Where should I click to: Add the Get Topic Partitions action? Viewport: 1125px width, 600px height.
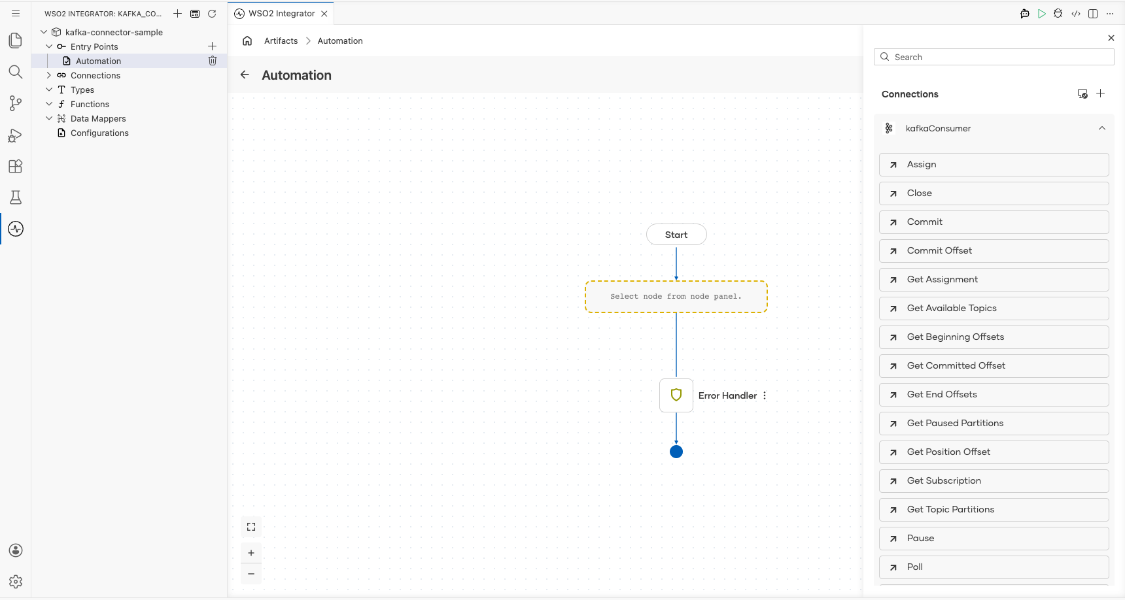[x=994, y=510]
